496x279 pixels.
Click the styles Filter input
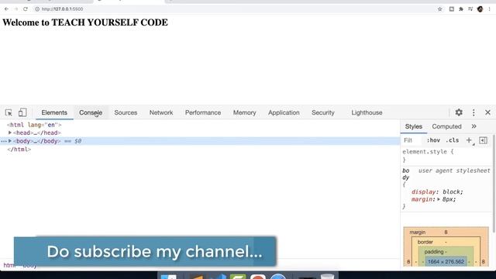pyautogui.click(x=412, y=140)
